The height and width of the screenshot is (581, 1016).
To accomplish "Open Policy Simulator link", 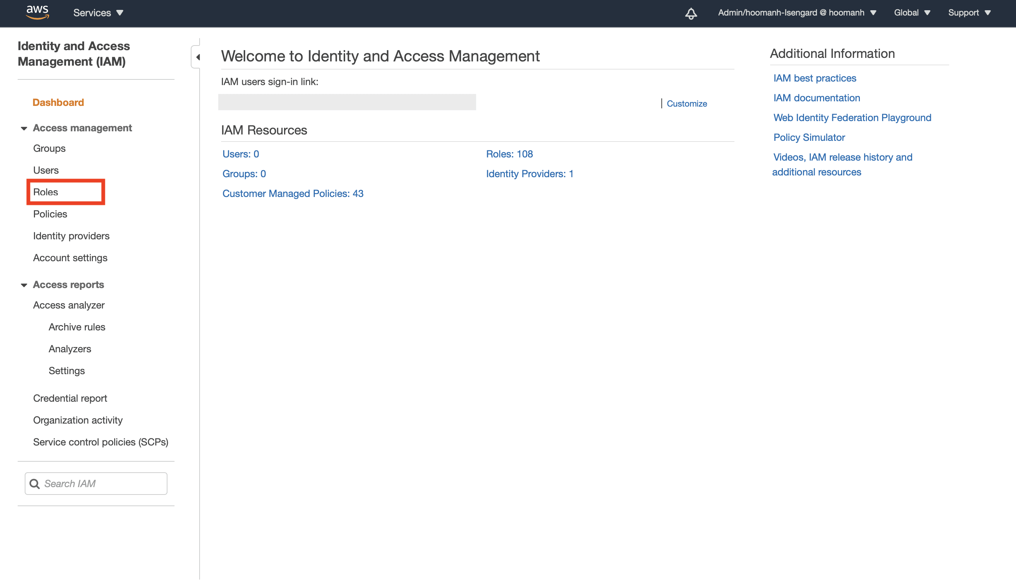I will coord(809,138).
